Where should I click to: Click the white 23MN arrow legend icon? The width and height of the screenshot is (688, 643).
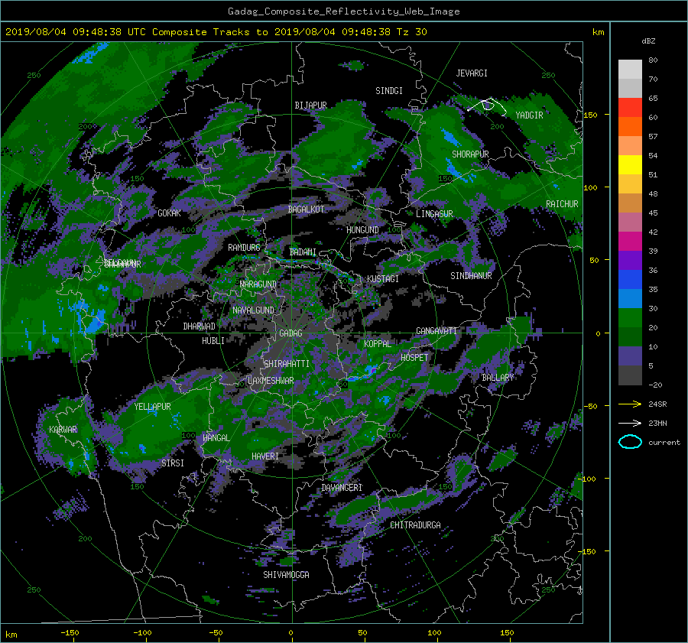pyautogui.click(x=630, y=423)
